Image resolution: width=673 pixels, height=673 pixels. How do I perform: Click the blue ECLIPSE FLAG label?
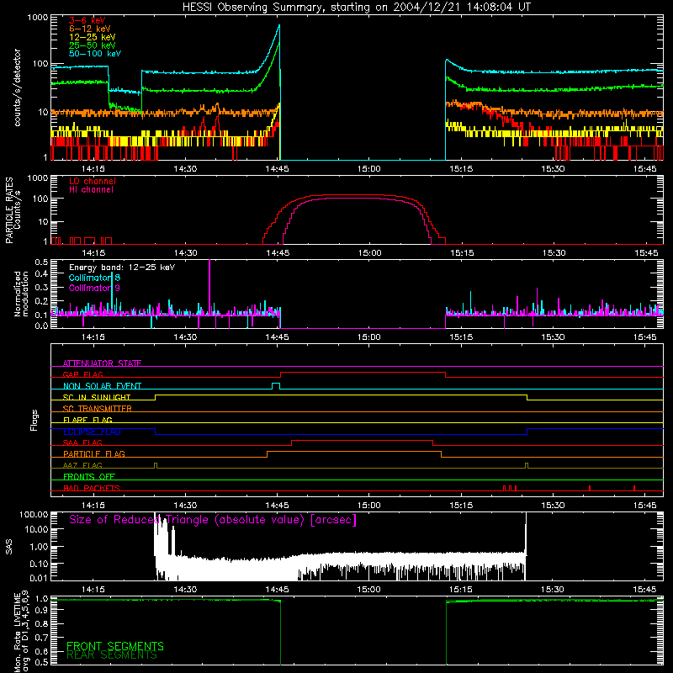(92, 432)
